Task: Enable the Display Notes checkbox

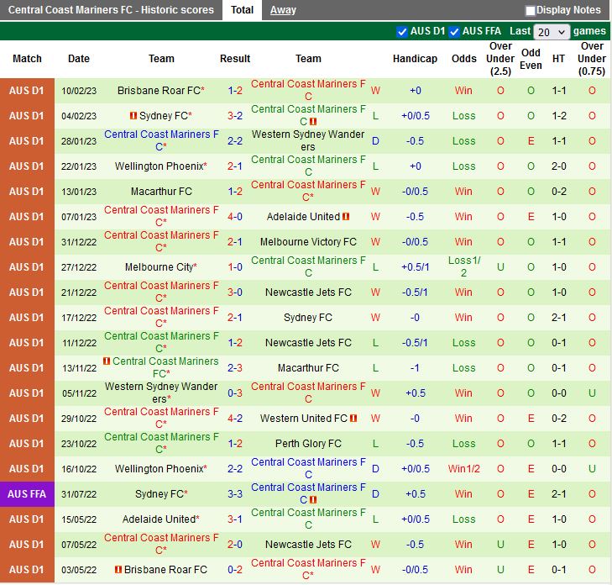Action: [531, 11]
